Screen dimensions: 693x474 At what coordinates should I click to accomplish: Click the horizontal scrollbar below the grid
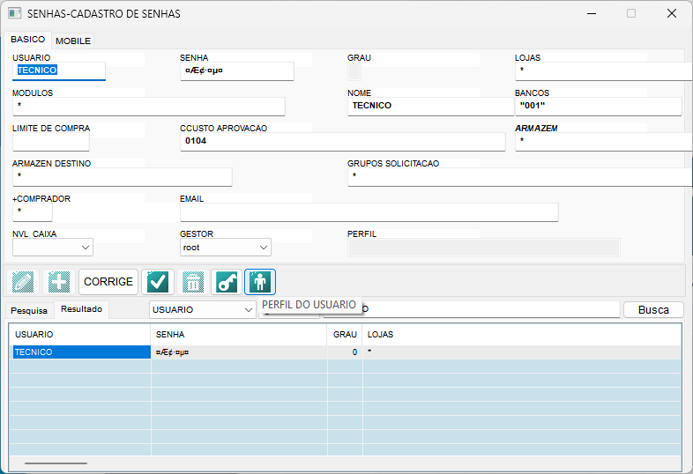point(55,463)
